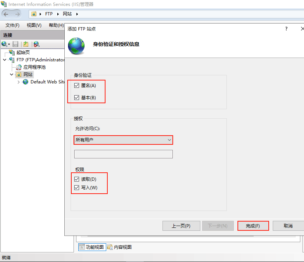This screenshot has height=262, width=304.
Task: Open the connect icon dropdown arrow
Action: coord(9,44)
